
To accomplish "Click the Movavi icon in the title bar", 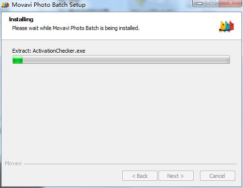I will coord(5,5).
